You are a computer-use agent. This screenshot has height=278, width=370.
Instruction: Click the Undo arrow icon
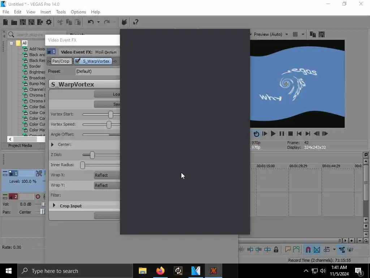[91, 22]
